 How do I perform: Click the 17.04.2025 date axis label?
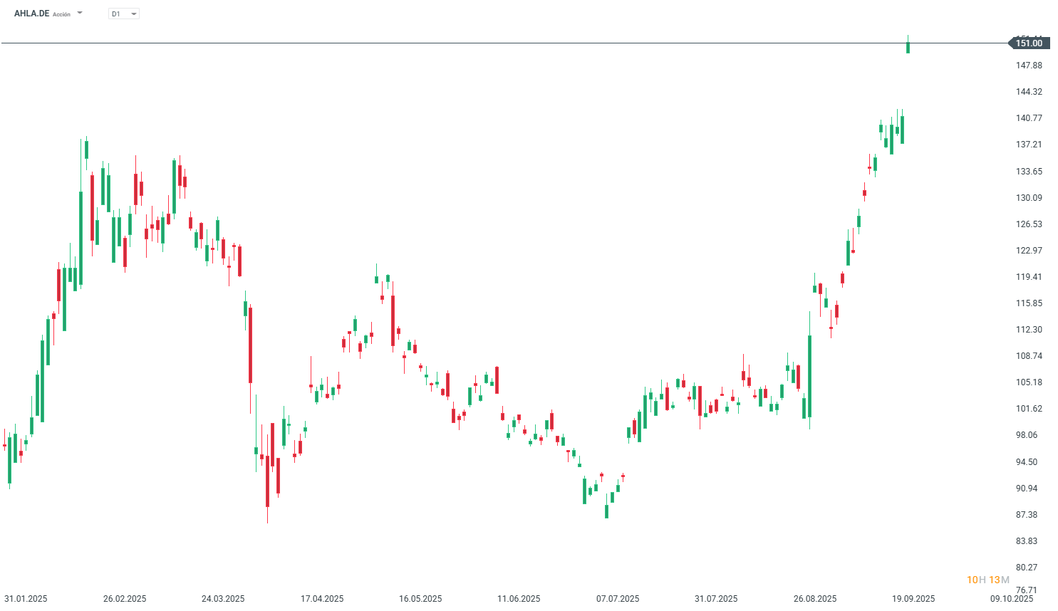click(x=322, y=598)
